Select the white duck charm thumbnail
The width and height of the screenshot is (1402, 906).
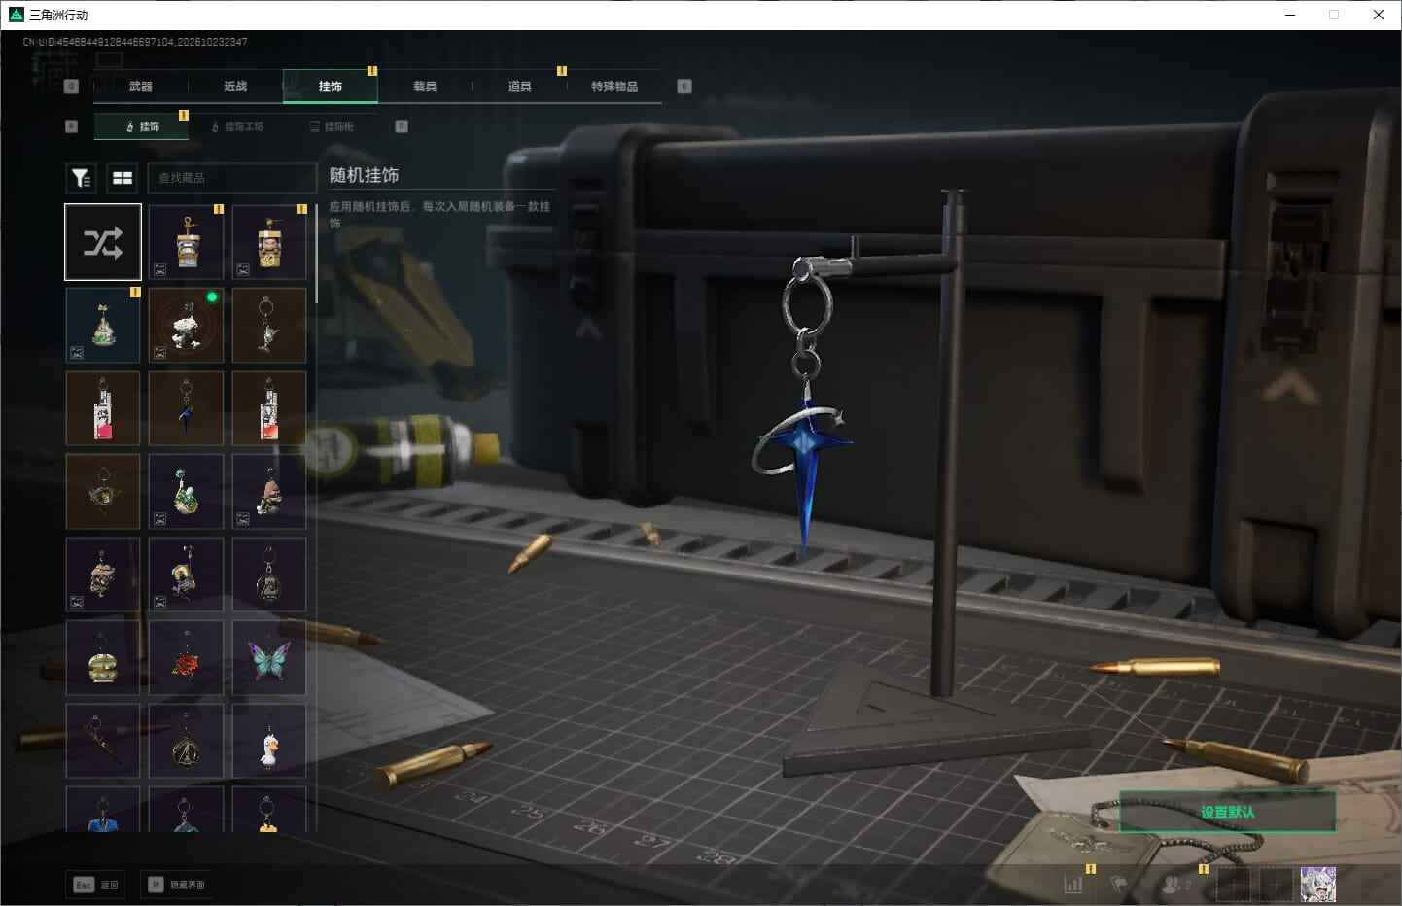(269, 742)
